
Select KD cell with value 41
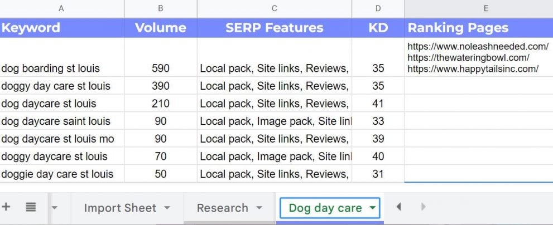378,103
